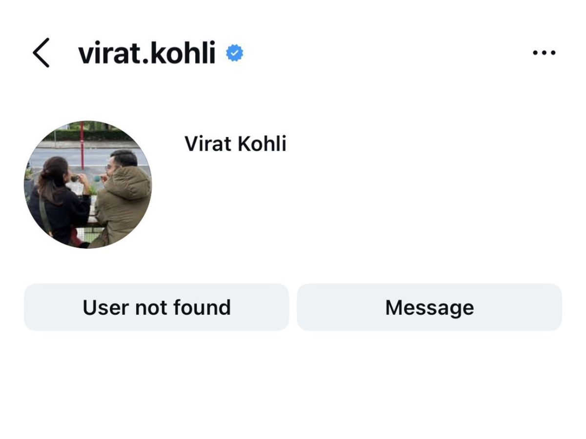Viewport: 586px width, 439px height.
Task: Open the circular profile picture
Action: click(88, 184)
